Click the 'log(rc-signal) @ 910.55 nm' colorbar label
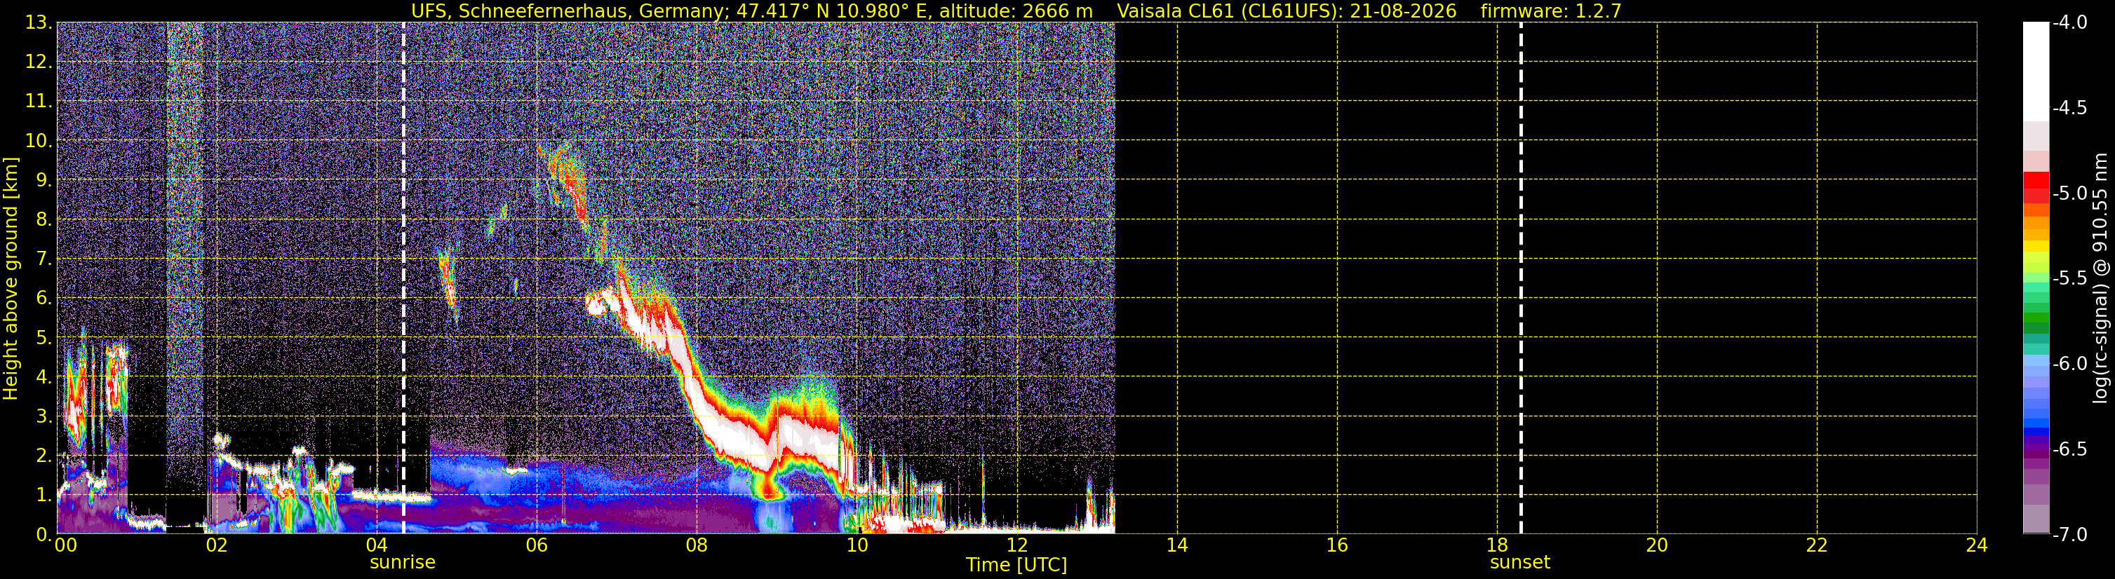 tap(2100, 278)
